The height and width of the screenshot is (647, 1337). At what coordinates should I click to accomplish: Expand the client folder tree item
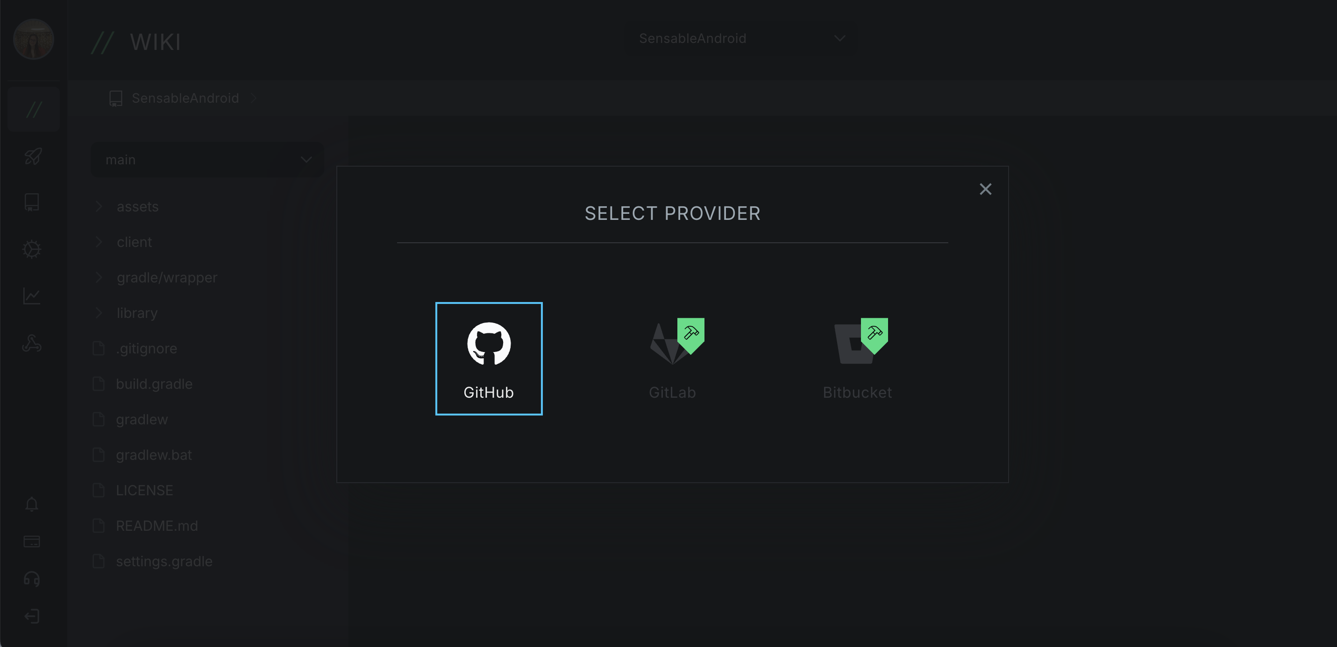[100, 242]
